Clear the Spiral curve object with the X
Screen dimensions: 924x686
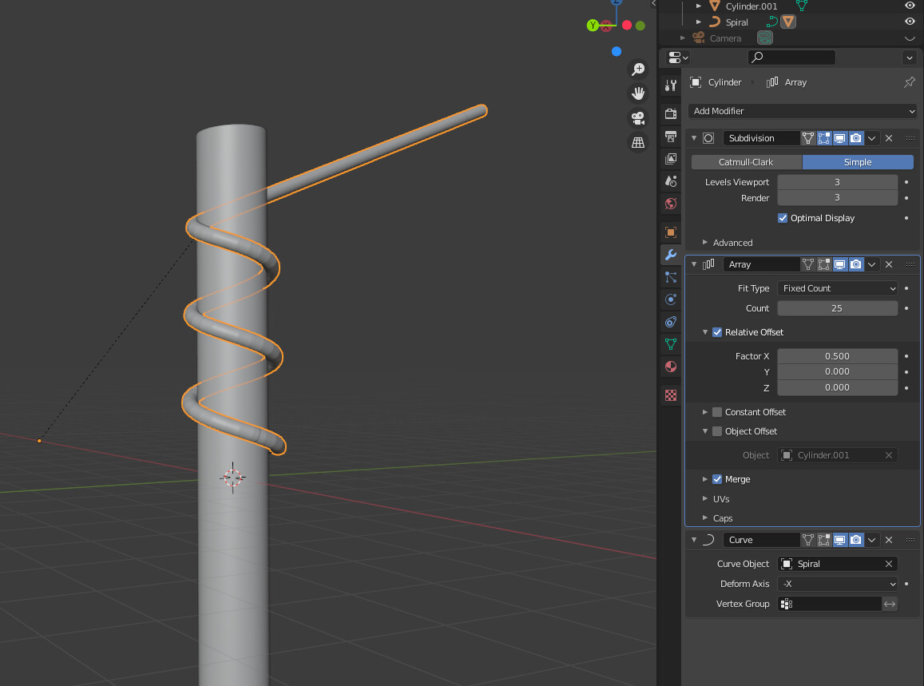click(888, 564)
